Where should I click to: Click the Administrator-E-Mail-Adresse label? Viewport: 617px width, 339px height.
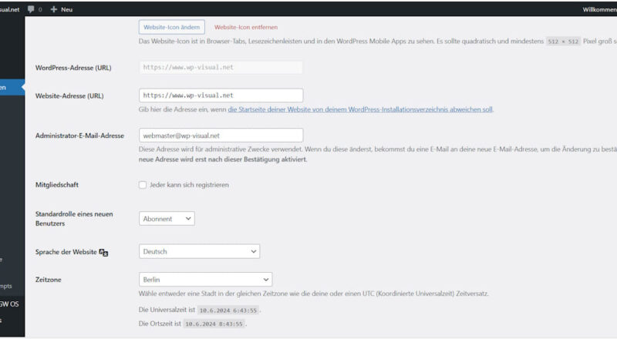click(79, 136)
